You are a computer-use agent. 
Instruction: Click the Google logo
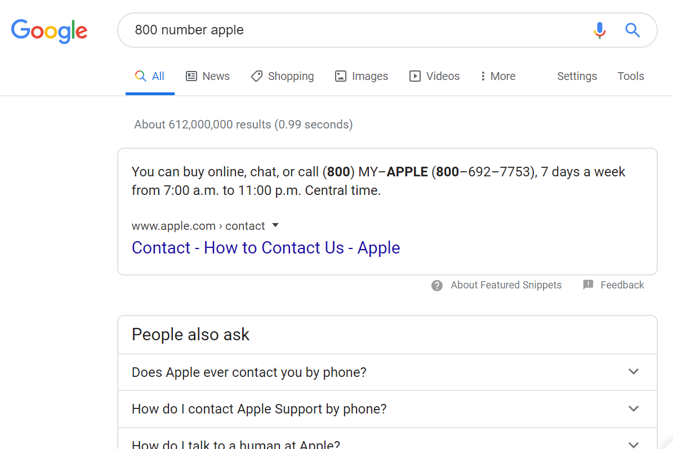49,32
